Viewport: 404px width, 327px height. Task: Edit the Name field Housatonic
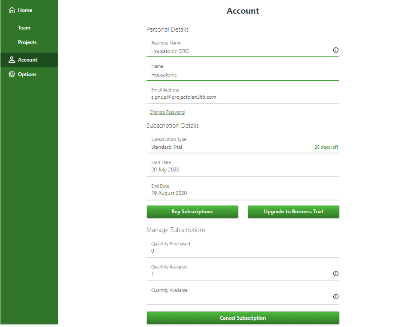pyautogui.click(x=243, y=71)
